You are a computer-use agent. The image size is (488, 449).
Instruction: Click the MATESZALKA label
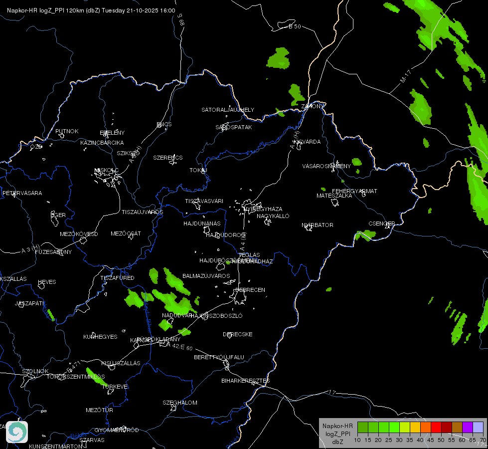pyautogui.click(x=334, y=196)
